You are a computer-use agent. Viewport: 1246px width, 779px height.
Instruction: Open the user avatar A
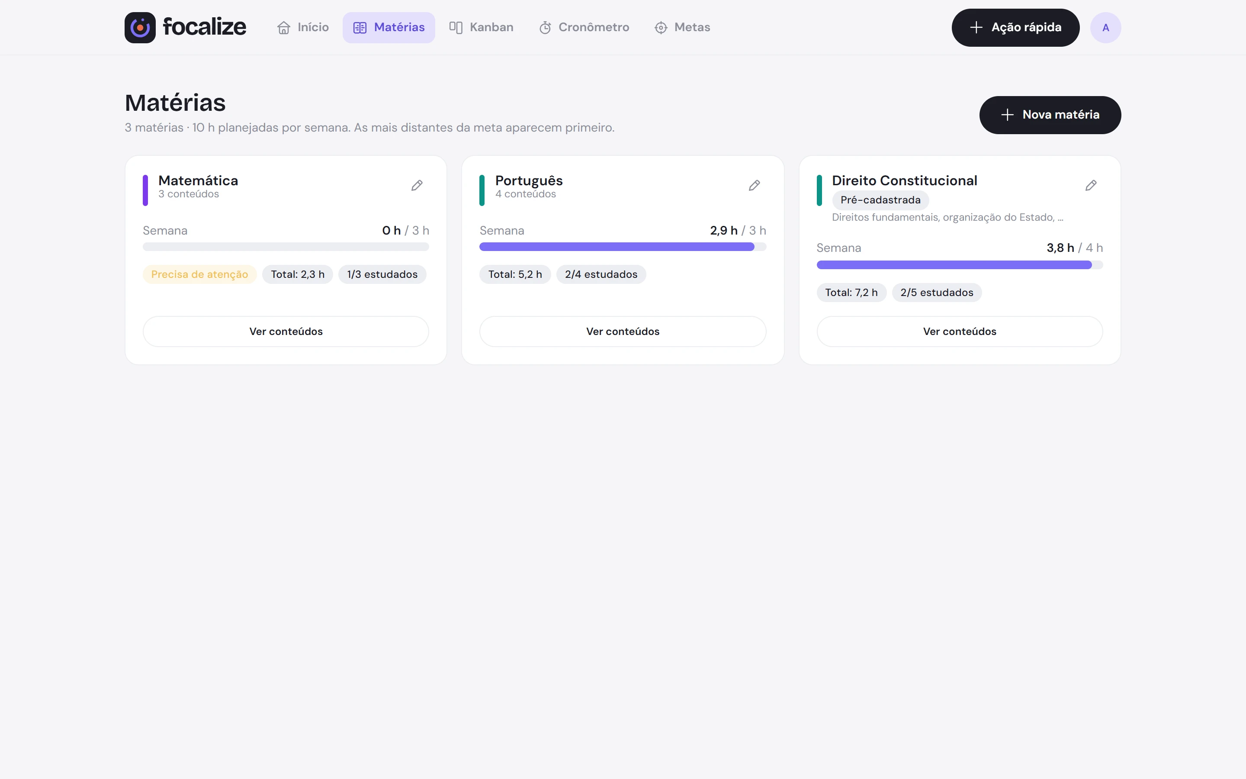coord(1105,27)
